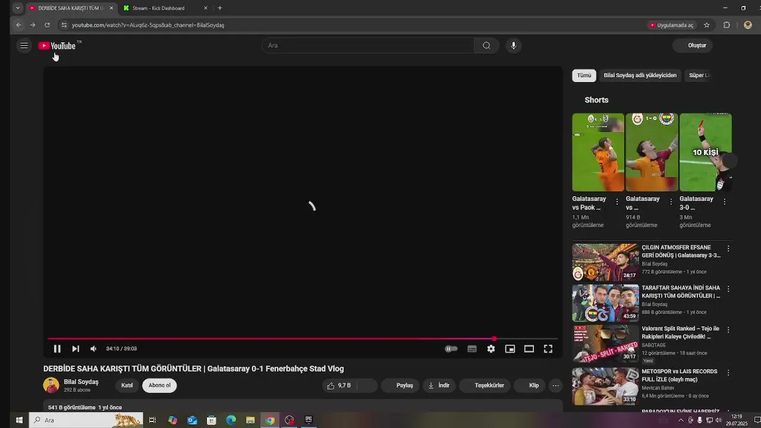Skip to the next video

76,349
